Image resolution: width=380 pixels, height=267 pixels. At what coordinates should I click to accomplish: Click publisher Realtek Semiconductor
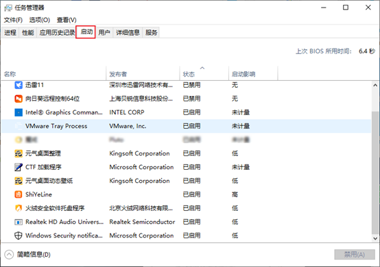click(x=142, y=222)
